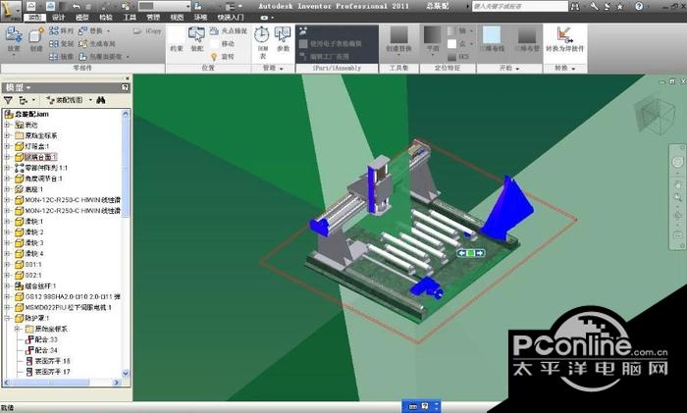The width and height of the screenshot is (687, 413).
Task: Select the 玻璃台面:1 tree item
Action: coord(41,157)
